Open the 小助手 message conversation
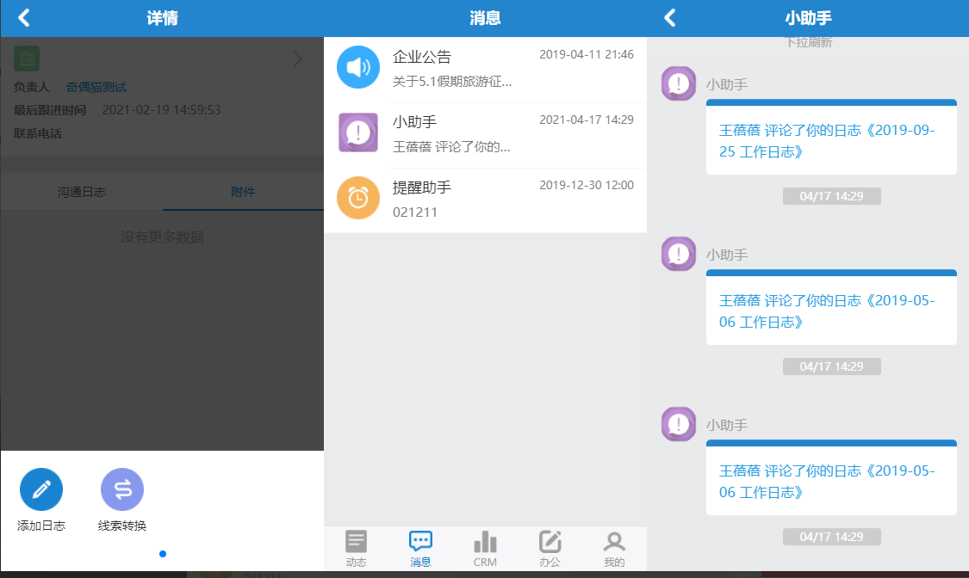The image size is (969, 578). (485, 134)
